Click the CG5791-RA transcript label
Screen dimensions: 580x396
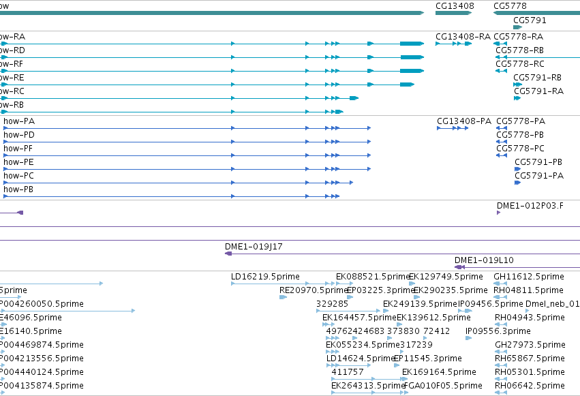538,91
